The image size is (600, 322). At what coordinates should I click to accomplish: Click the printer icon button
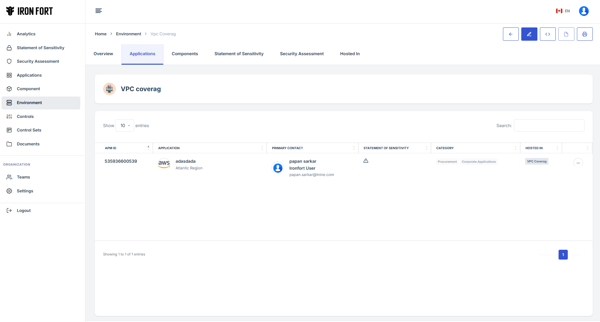[585, 34]
